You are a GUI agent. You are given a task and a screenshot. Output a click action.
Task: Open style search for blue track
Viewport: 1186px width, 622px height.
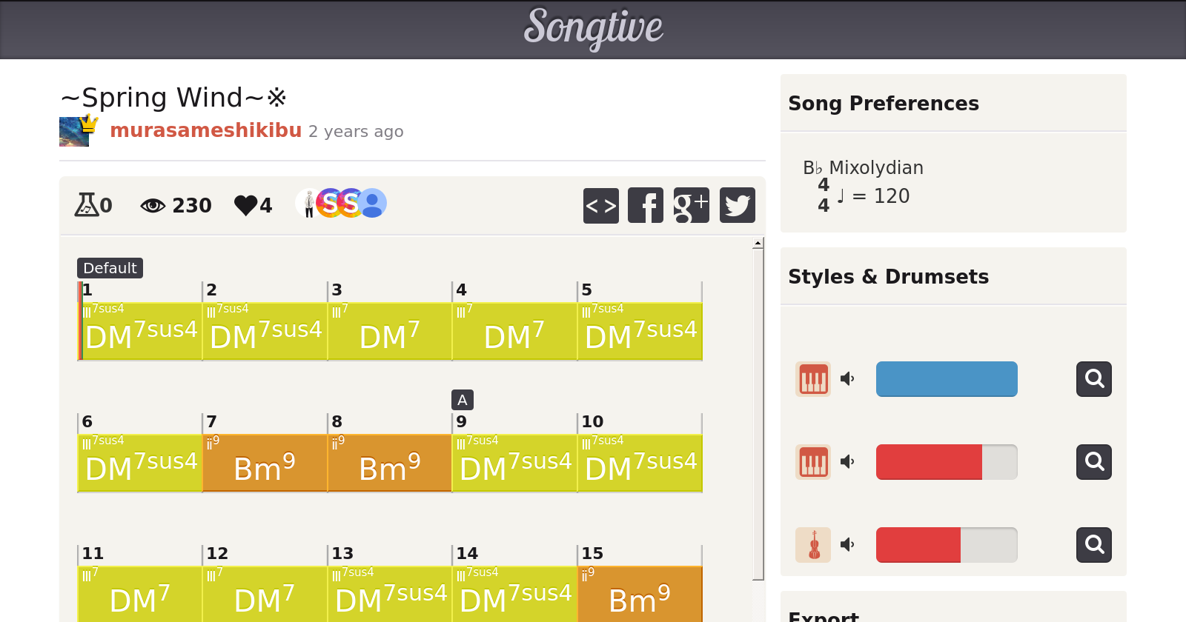point(1093,379)
